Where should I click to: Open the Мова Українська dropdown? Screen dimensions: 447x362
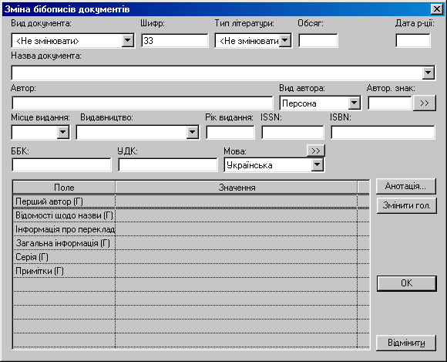317,165
